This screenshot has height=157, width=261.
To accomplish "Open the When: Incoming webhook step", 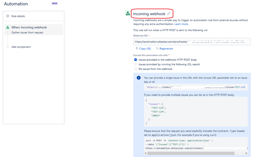I will coord(34,29).
